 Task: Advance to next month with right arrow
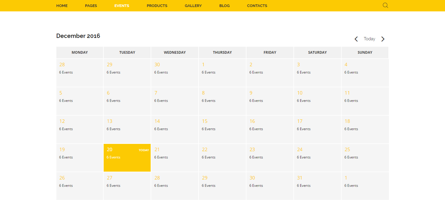pyautogui.click(x=383, y=39)
